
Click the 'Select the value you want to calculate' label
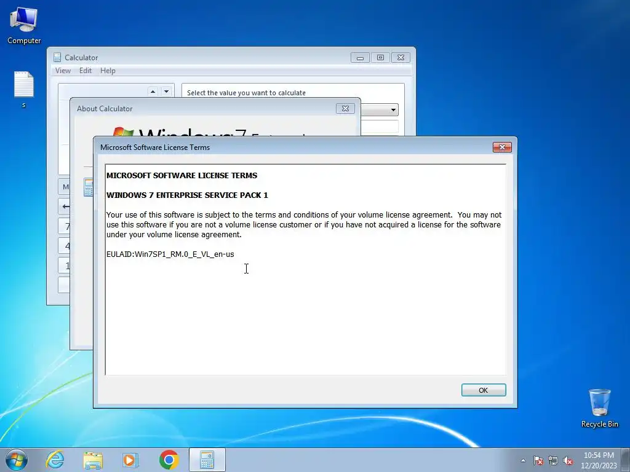(246, 93)
